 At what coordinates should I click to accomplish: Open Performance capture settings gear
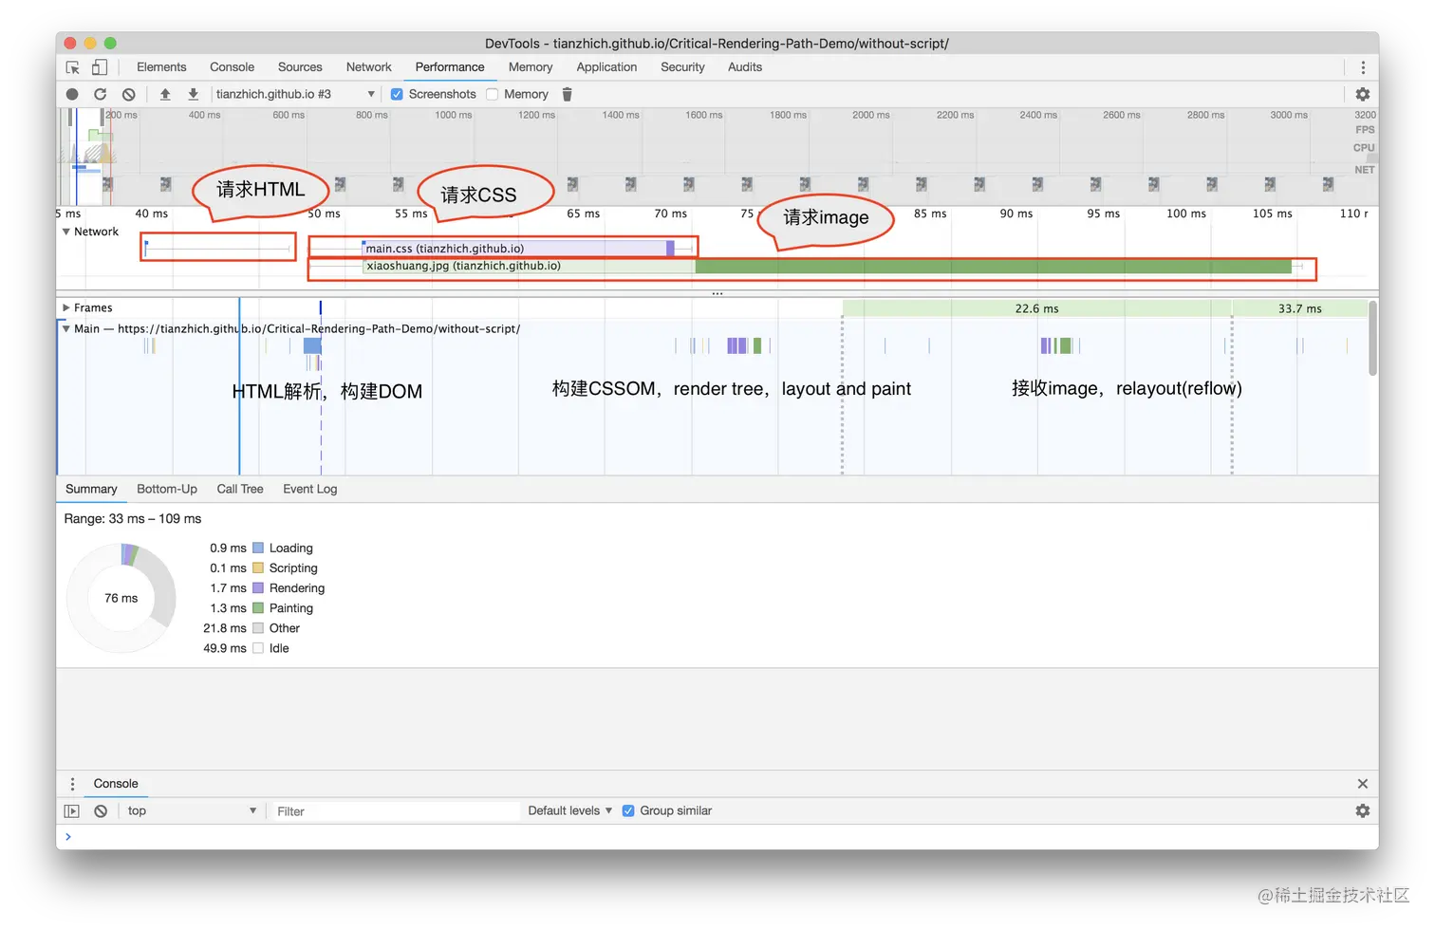pos(1363,94)
